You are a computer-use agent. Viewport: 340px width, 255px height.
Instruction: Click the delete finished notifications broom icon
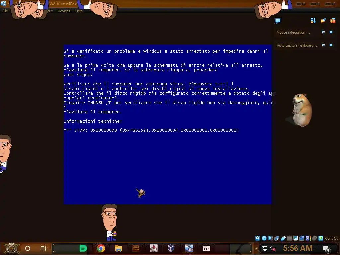tap(323, 21)
